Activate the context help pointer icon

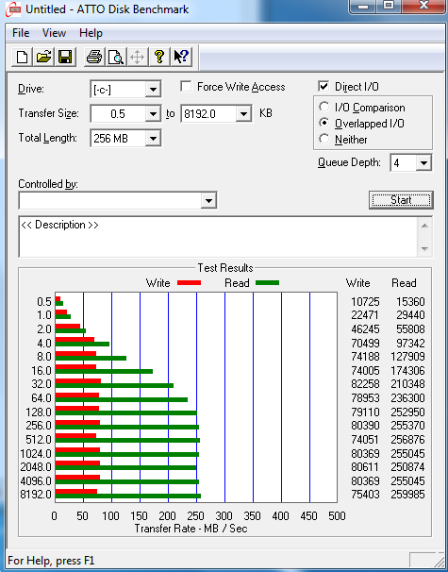181,57
